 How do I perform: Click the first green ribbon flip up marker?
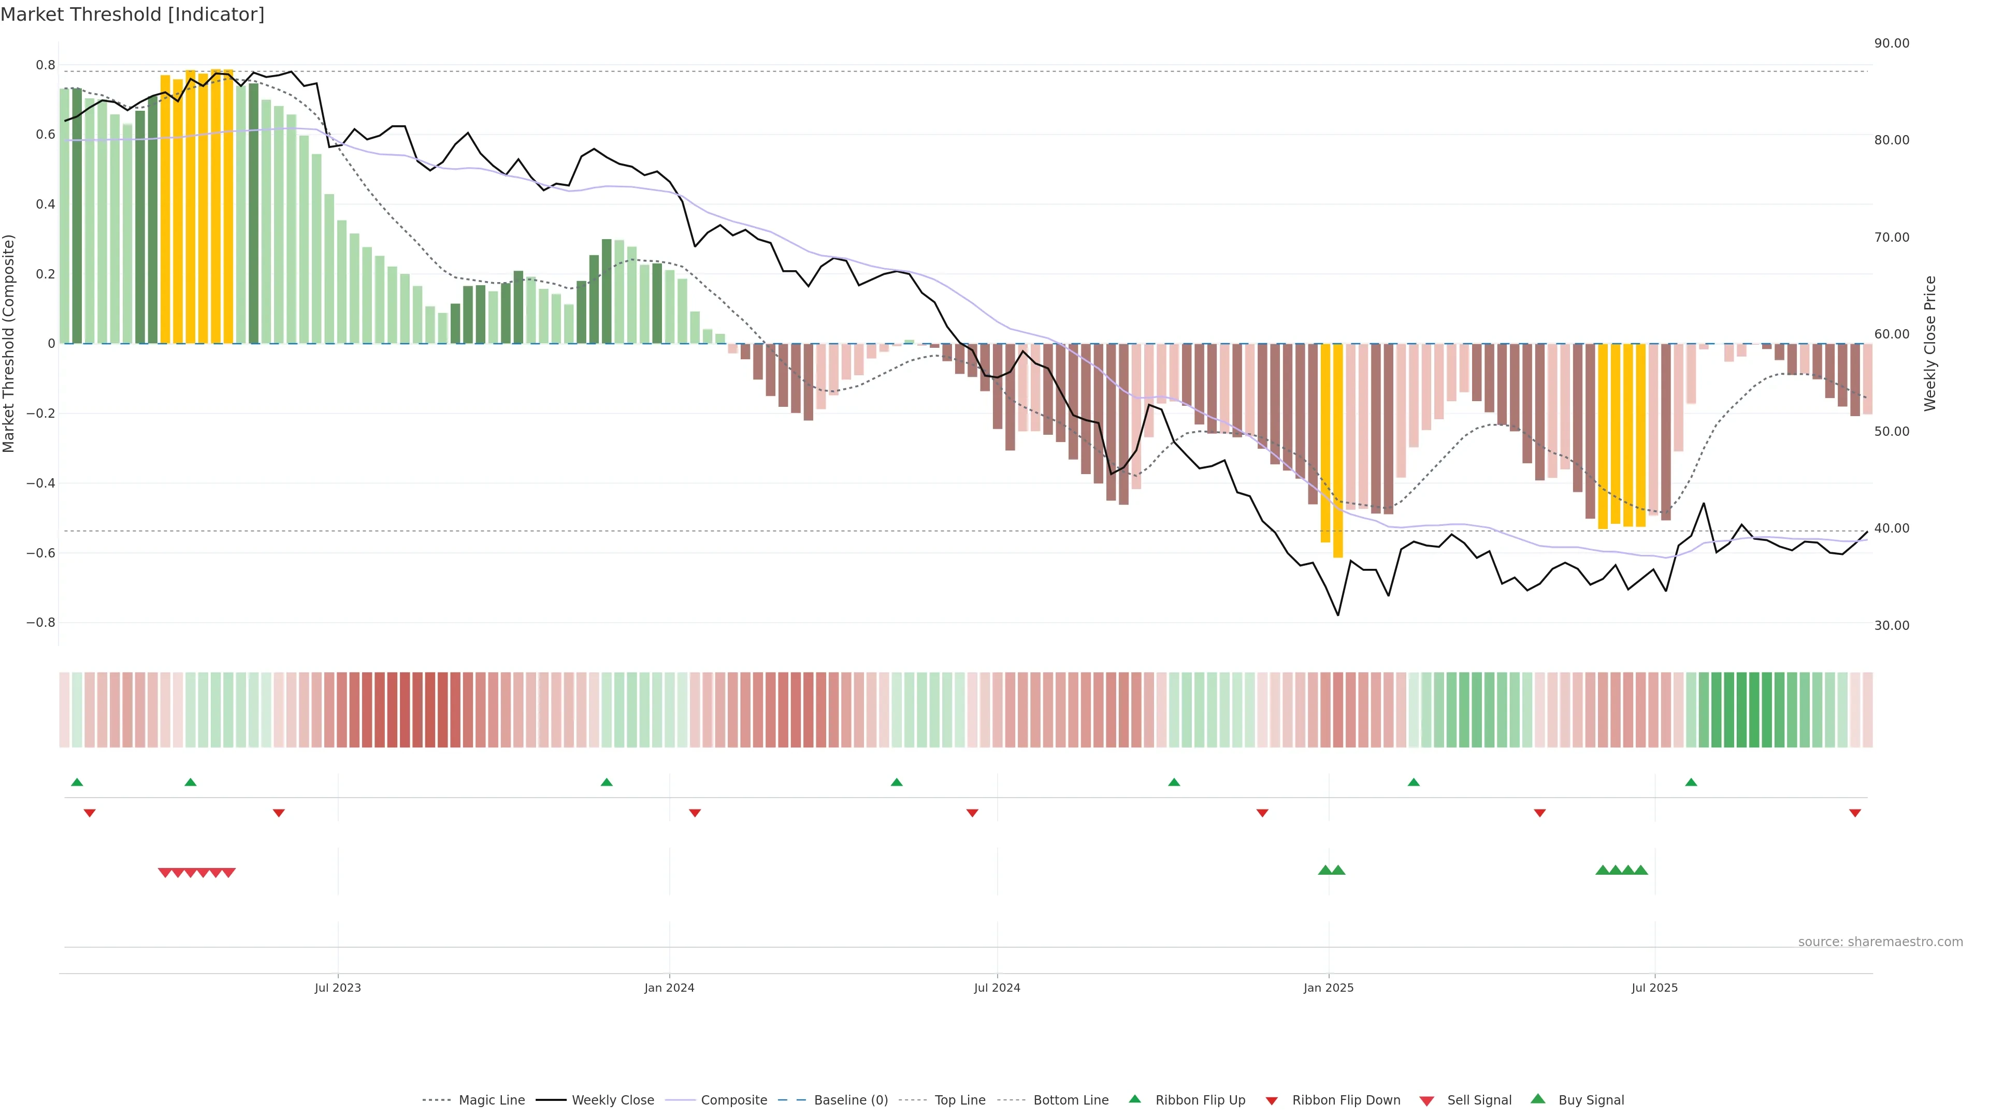77,783
